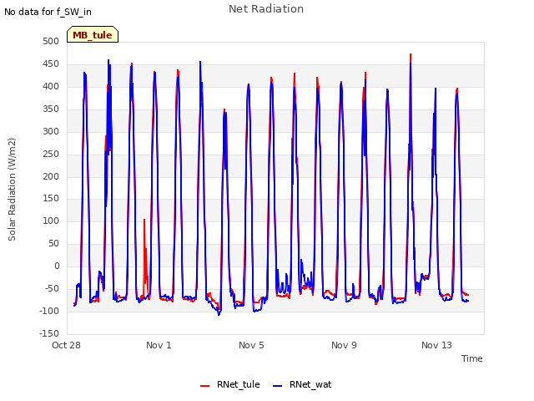Click the Nov 1 x-axis tick label
Image resolution: width=534 pixels, height=401 pixels.
(x=159, y=345)
